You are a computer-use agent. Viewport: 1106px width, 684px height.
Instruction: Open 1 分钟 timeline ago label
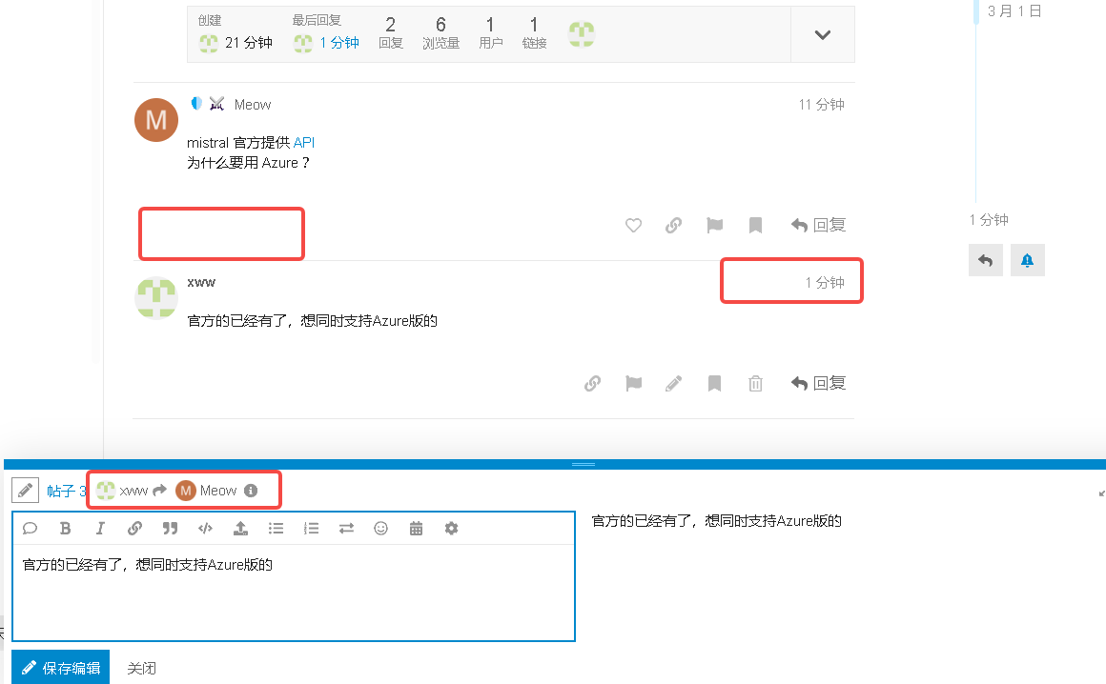pos(988,220)
